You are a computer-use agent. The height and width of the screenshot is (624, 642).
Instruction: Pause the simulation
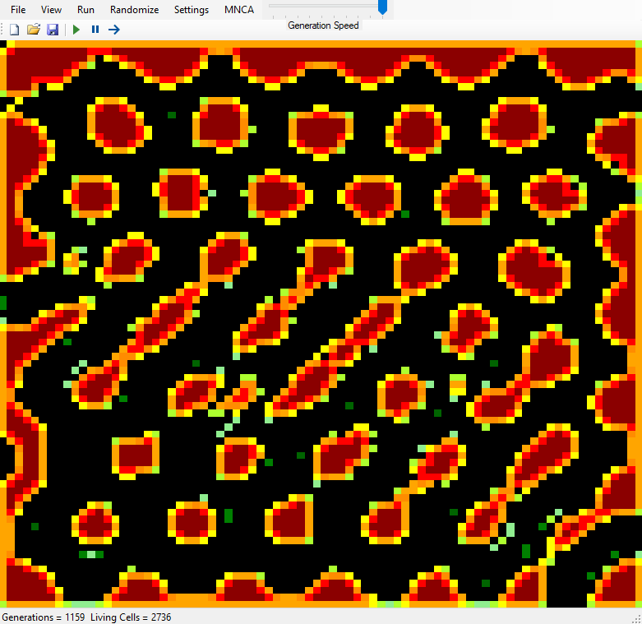click(95, 30)
